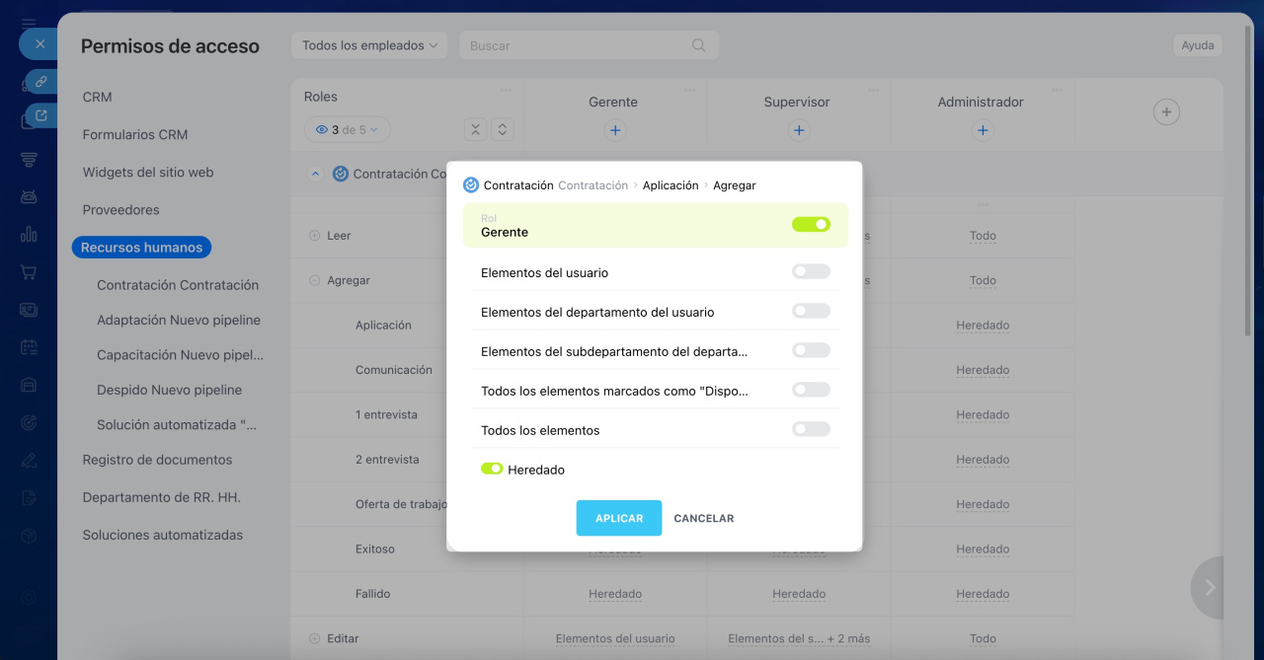Enable the Elementos del usuario toggle

coord(811,271)
